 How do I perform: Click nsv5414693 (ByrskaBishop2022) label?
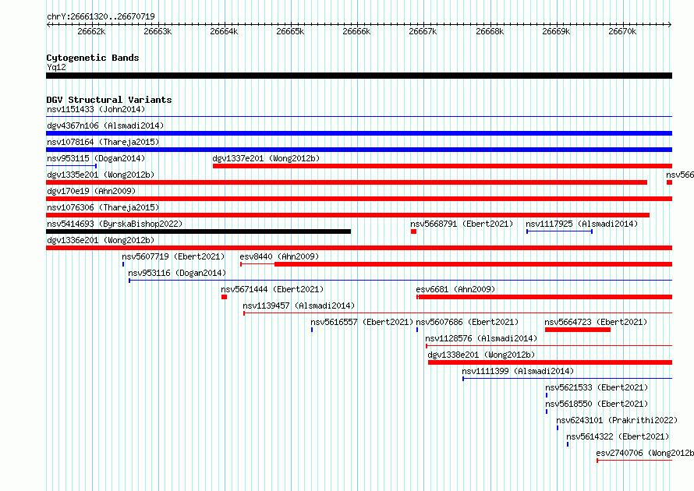pyautogui.click(x=115, y=224)
